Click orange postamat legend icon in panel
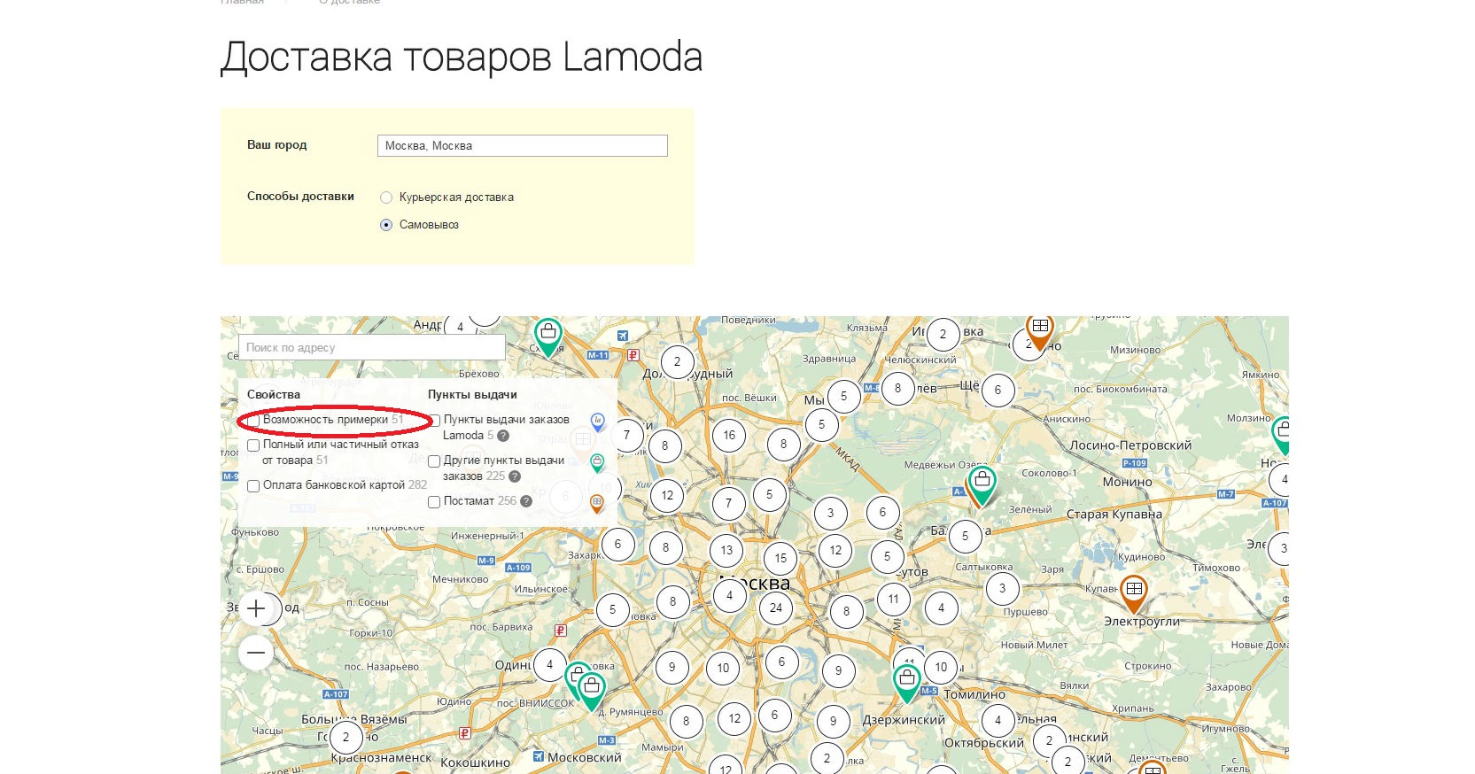Image resolution: width=1475 pixels, height=774 pixels. point(597,504)
